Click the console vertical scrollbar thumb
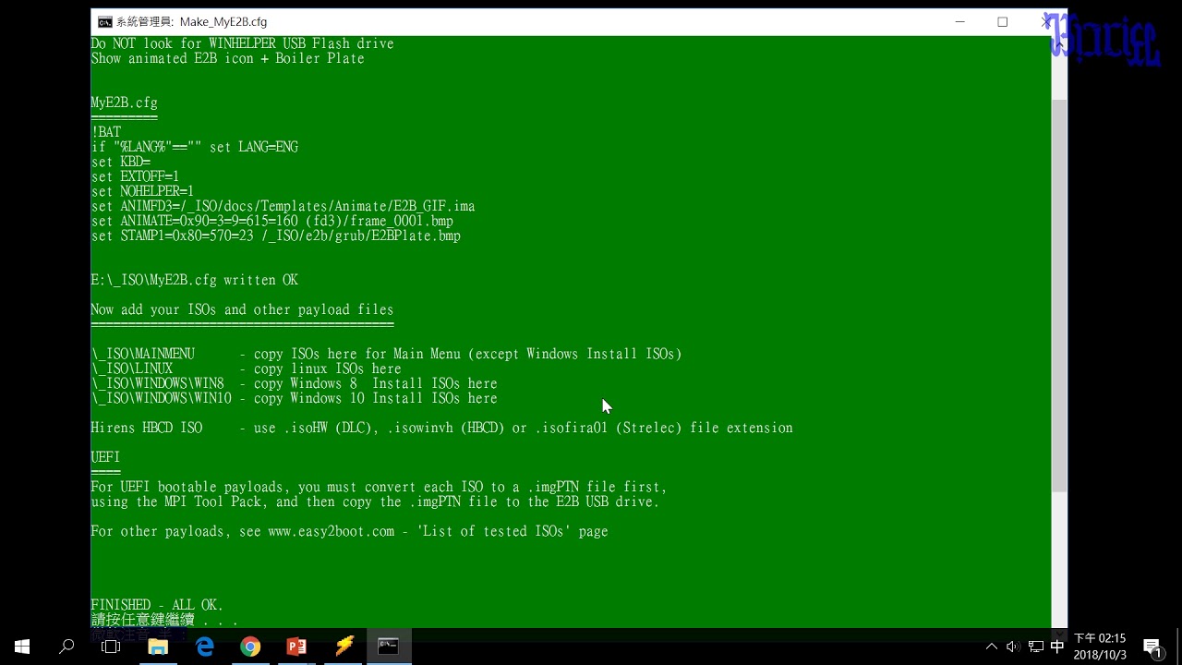Image resolution: width=1182 pixels, height=665 pixels. pyautogui.click(x=1060, y=296)
